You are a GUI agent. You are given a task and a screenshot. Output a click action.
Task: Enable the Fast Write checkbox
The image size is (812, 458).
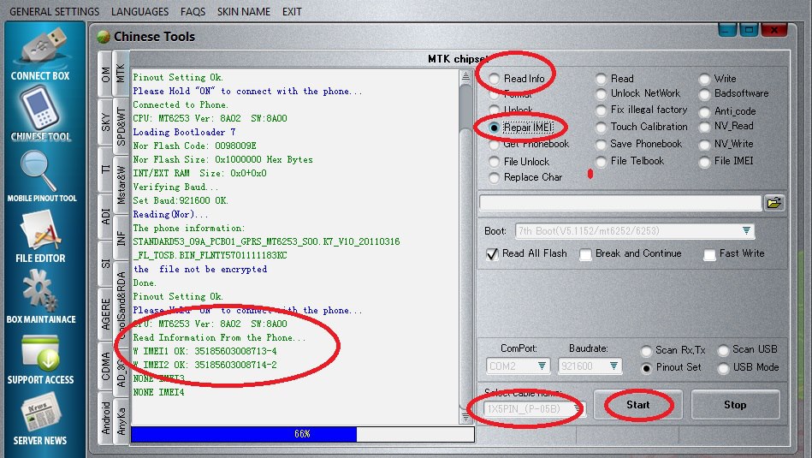pyautogui.click(x=710, y=254)
